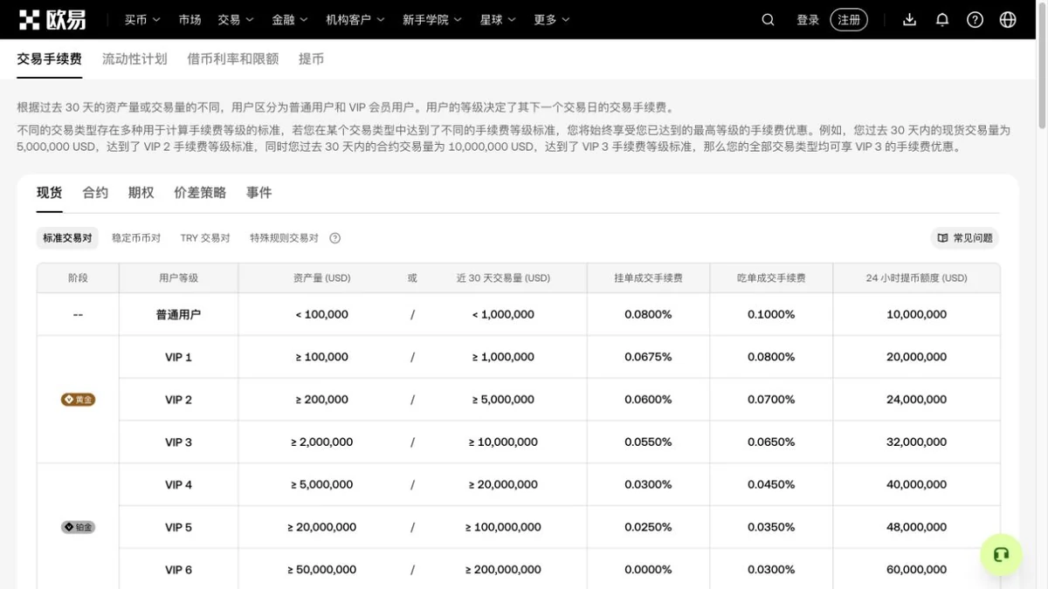The image size is (1048, 589).
Task: Click the 0.0000% maker fee value
Action: 648,570
